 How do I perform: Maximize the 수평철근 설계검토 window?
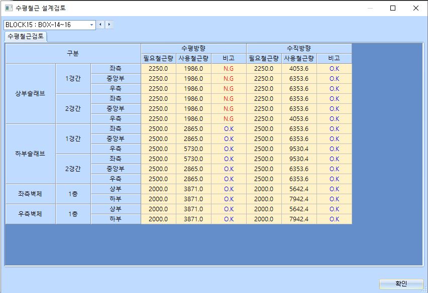click(393, 8)
